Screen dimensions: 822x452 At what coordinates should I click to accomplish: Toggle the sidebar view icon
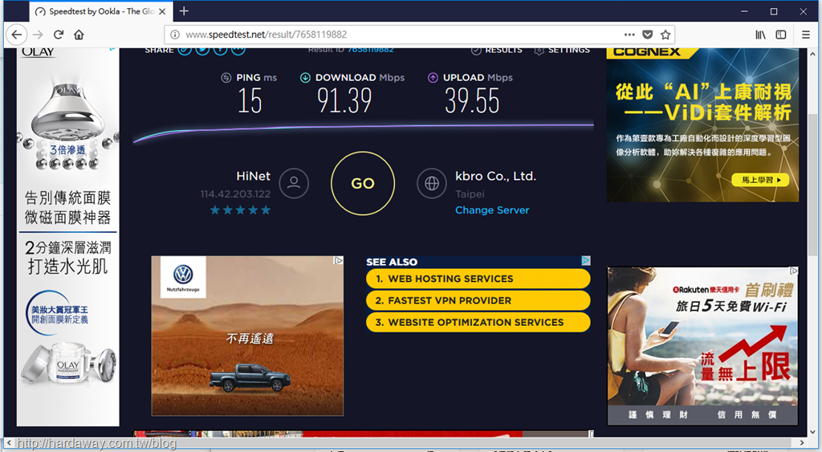[x=780, y=35]
